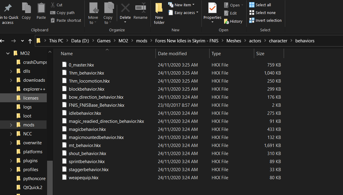Expand the Delete dropdown arrow
343x195 pixels.
point(125,22)
